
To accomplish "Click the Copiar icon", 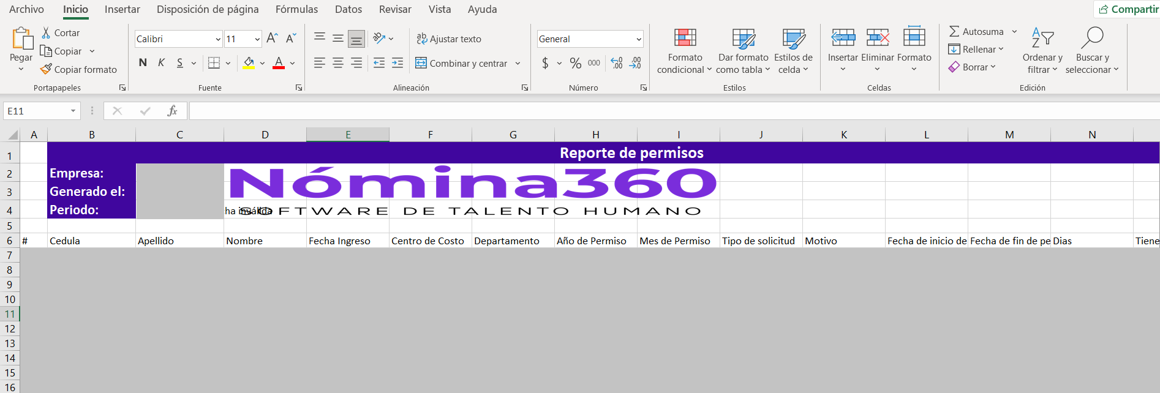I will pos(45,51).
